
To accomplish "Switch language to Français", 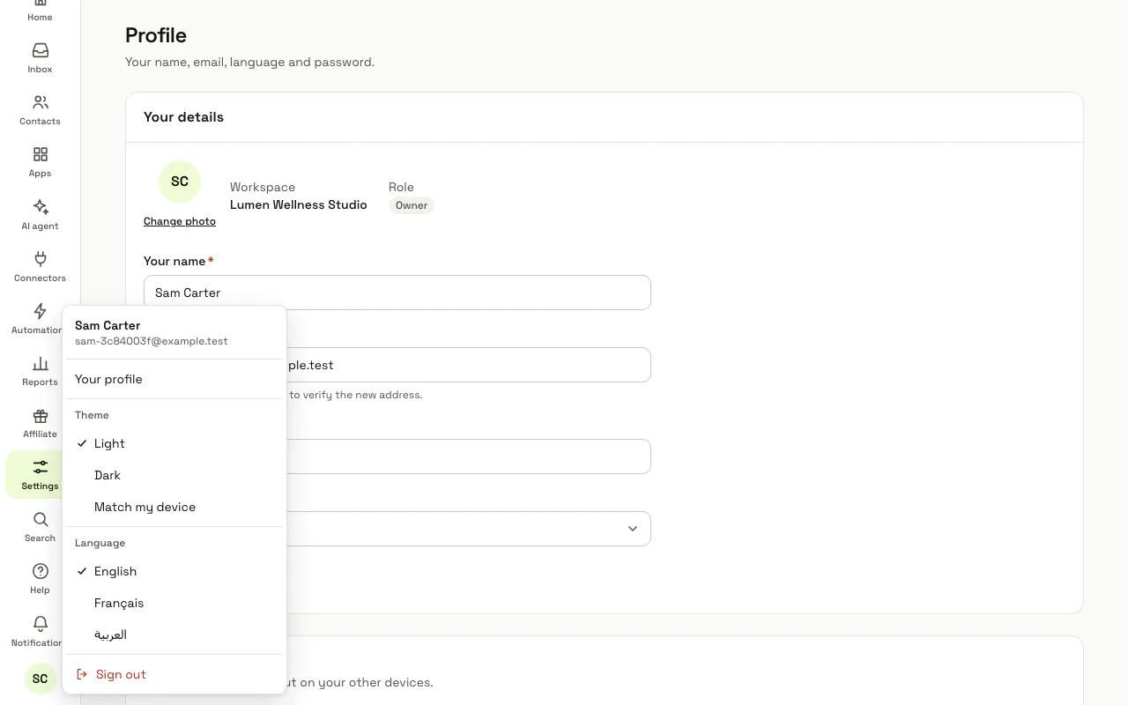I will (x=174, y=603).
